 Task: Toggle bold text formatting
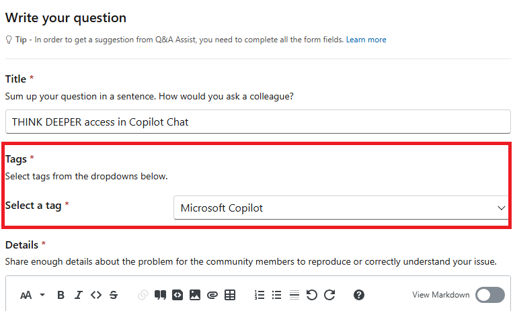pos(61,295)
